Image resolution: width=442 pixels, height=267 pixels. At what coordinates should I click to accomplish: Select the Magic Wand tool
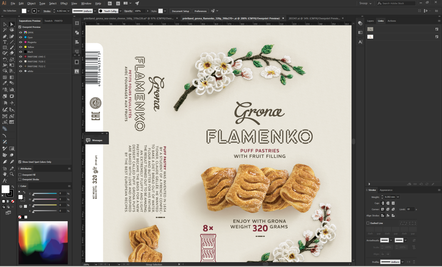point(5,30)
